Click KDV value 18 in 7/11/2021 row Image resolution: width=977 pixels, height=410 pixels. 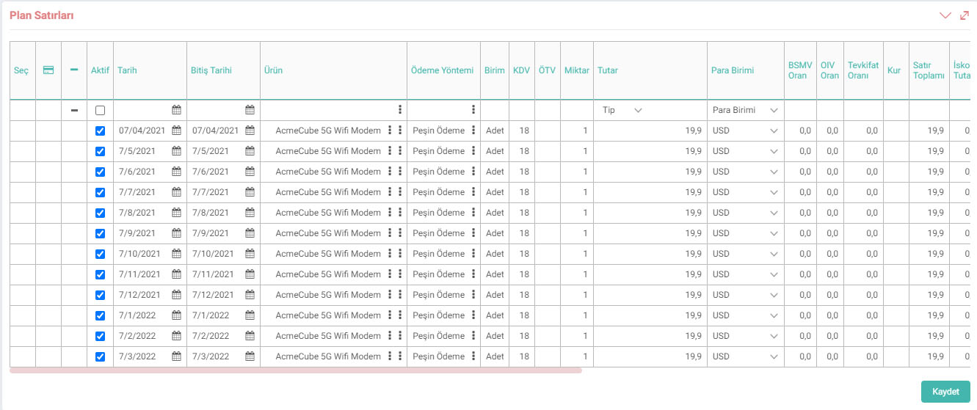(x=524, y=274)
